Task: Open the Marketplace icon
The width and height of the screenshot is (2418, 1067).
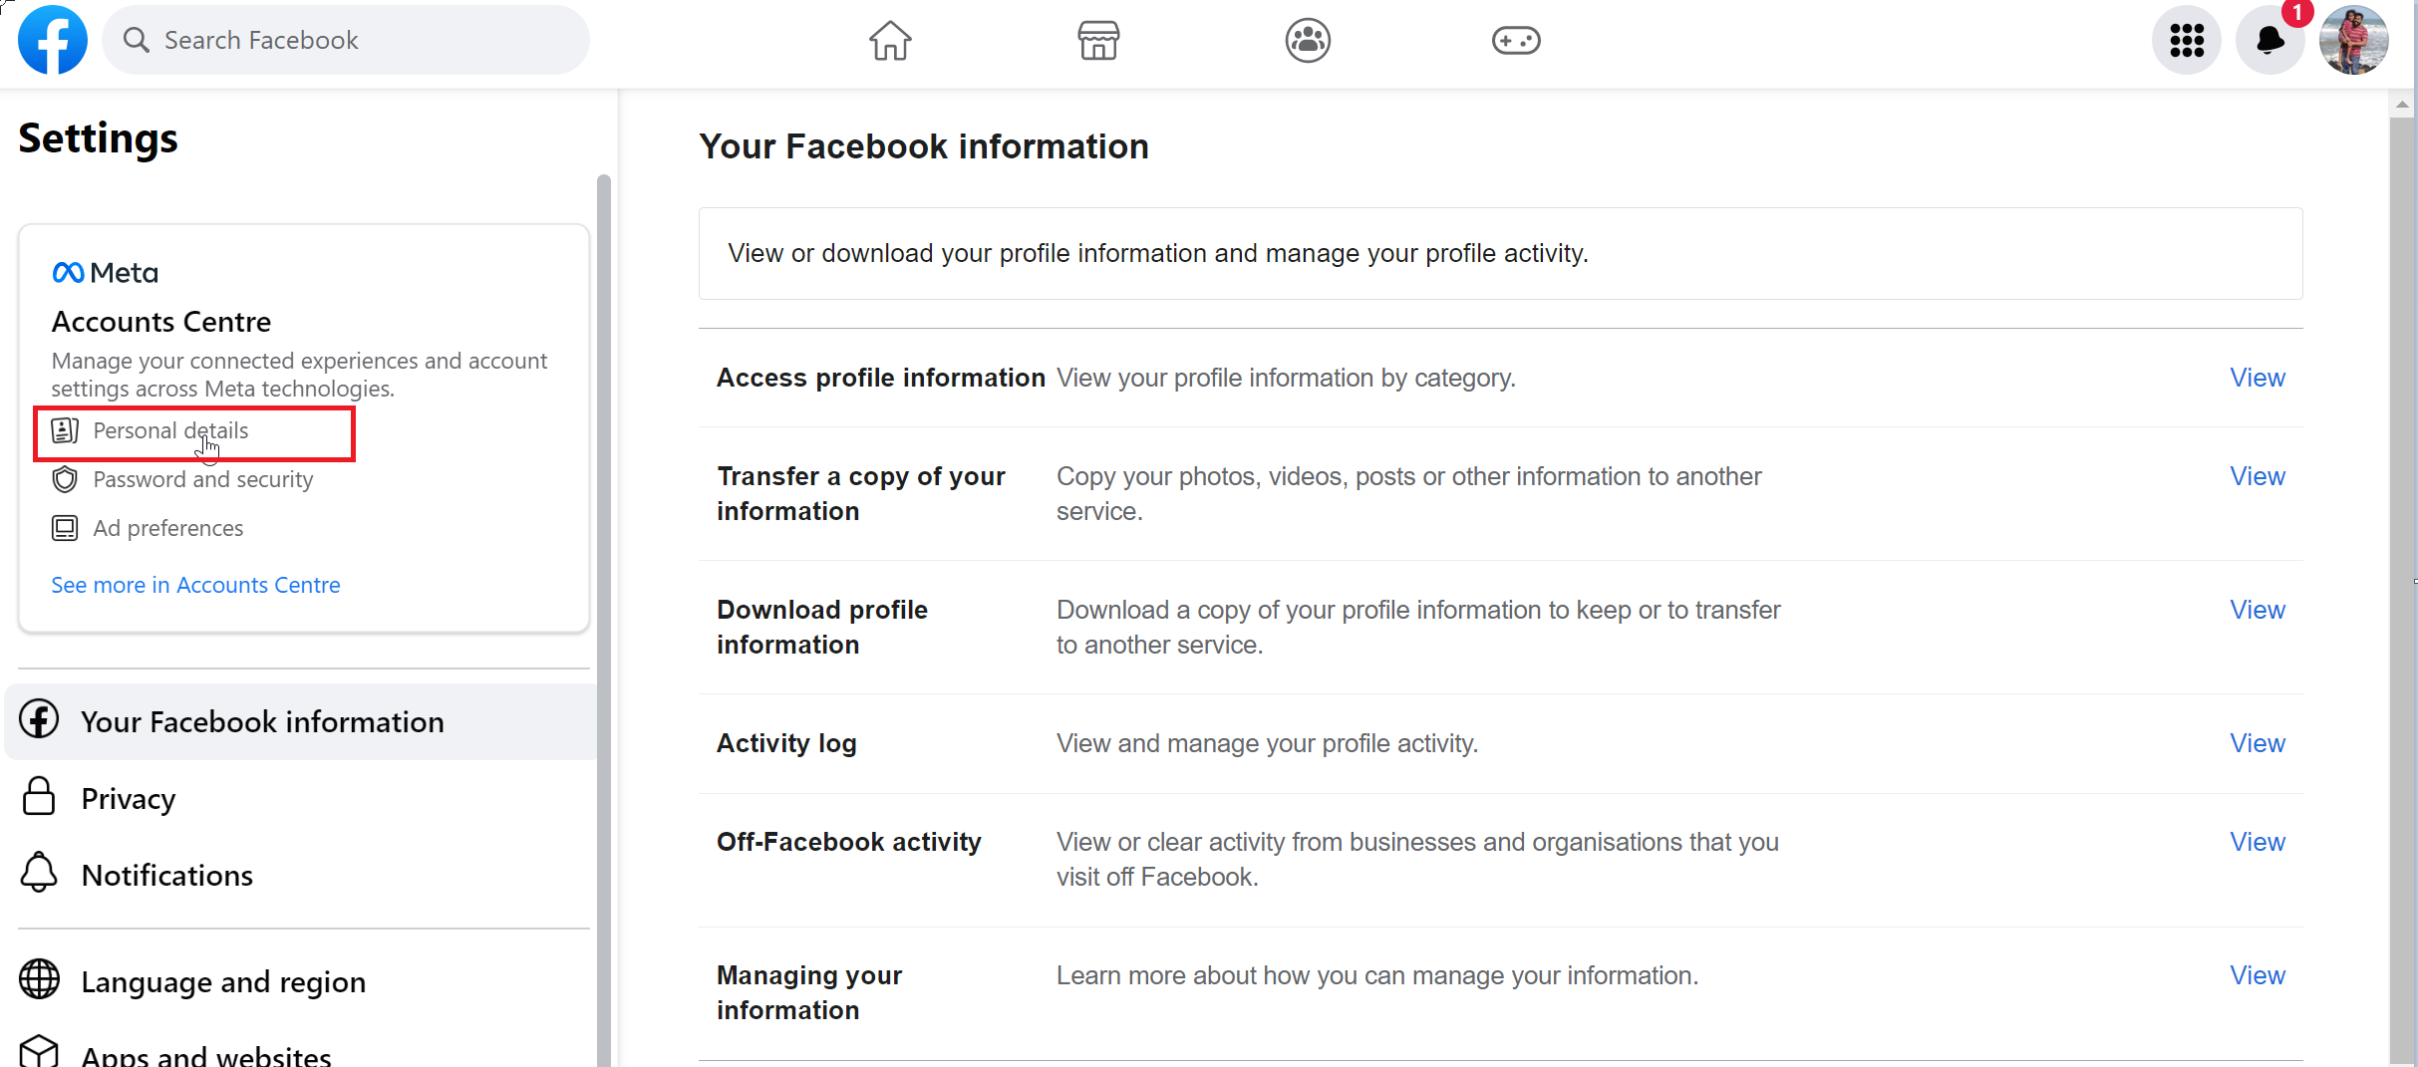Action: pos(1097,40)
